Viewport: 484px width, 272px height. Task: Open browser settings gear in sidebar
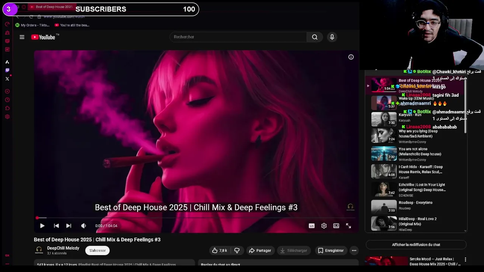point(7,117)
